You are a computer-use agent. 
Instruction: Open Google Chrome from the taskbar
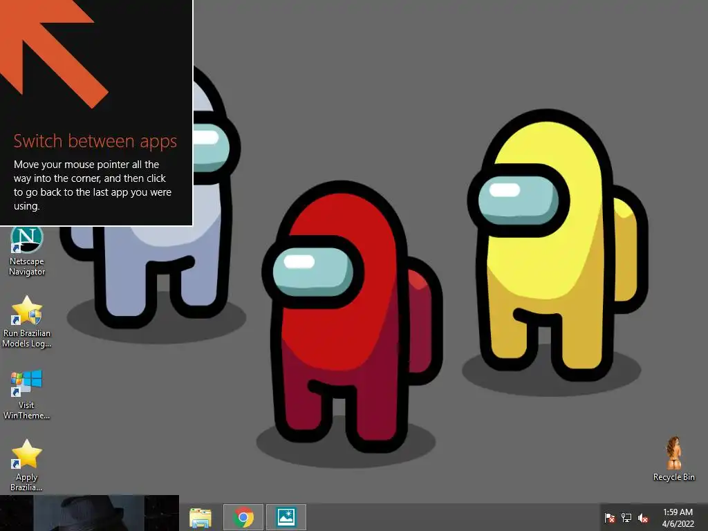pyautogui.click(x=243, y=517)
